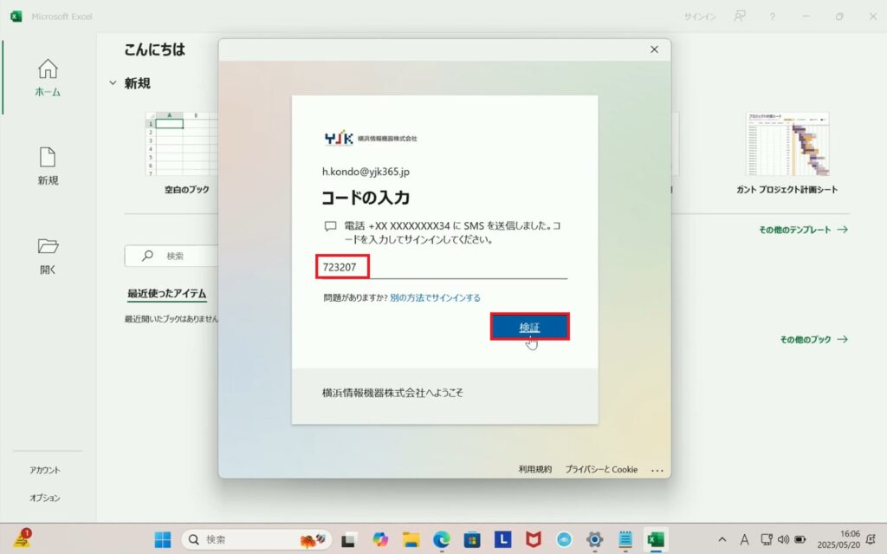
Task: Open the ホーム tab in Excel sidebar
Action: pos(48,78)
